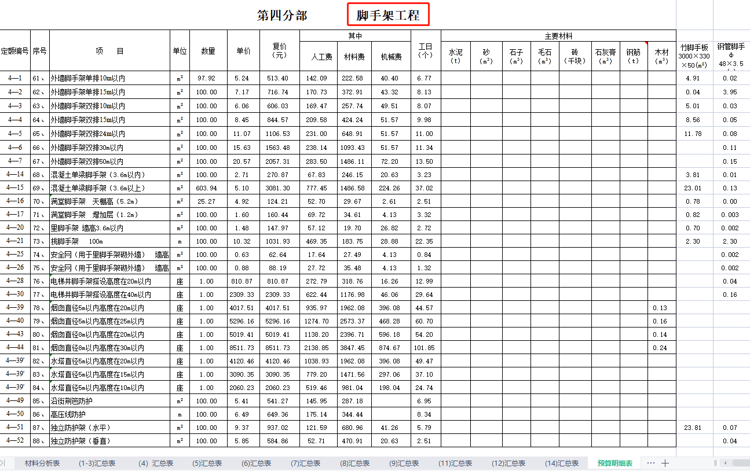Click the 水泥(t) header cell

pos(456,57)
